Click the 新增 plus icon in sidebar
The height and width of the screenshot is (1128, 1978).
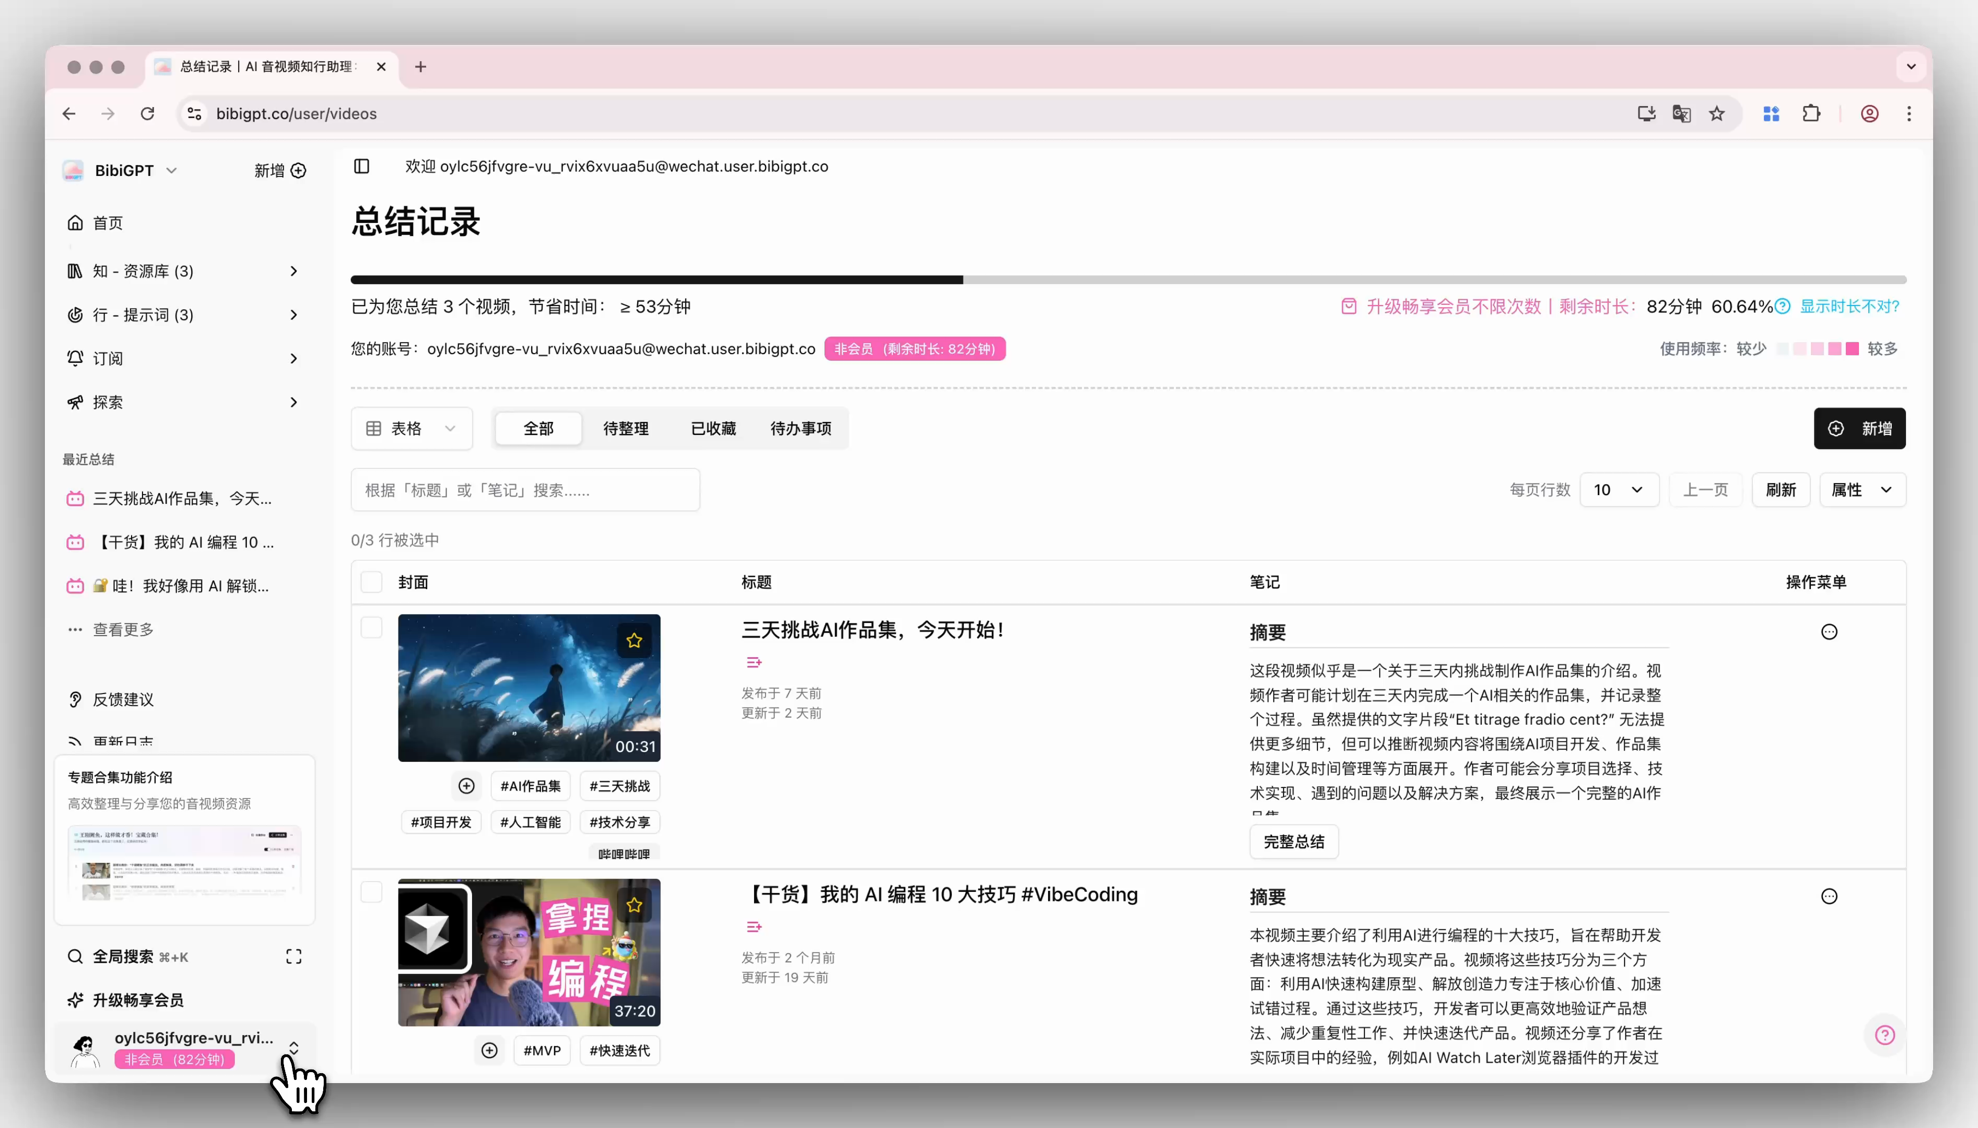(298, 170)
